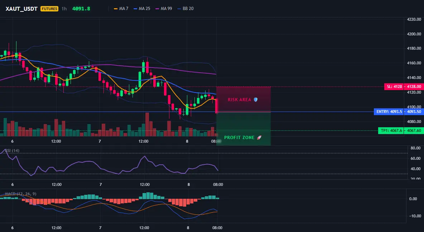424x232 pixels.
Task: Click the 08:00 time label in the MACD pane
Action: pos(217,228)
